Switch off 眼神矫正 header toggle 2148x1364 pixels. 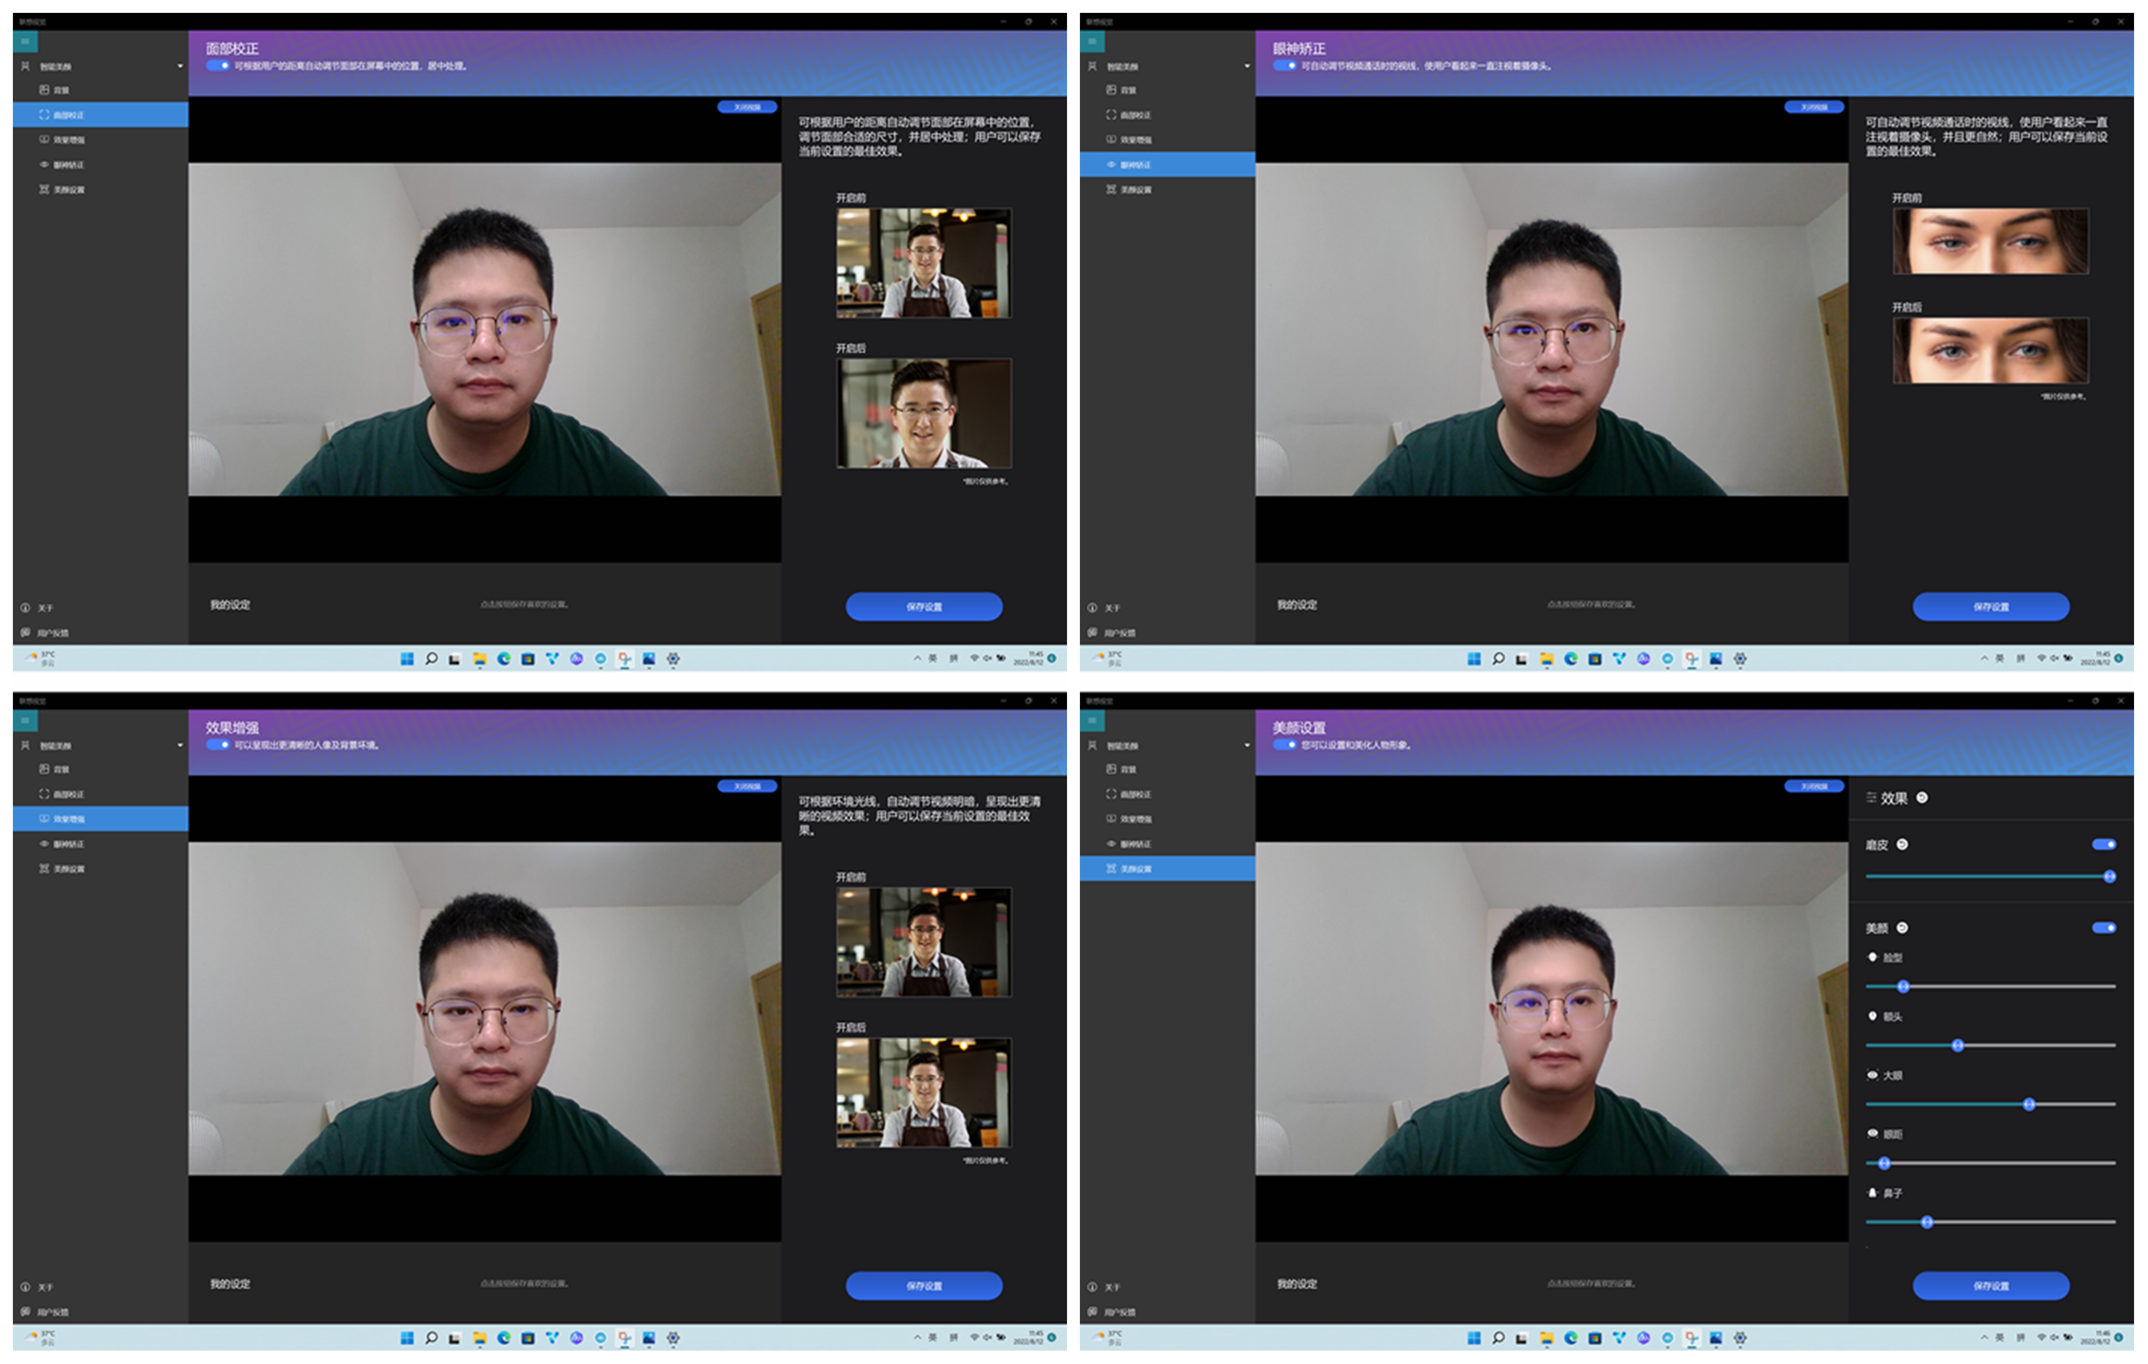coord(1285,65)
